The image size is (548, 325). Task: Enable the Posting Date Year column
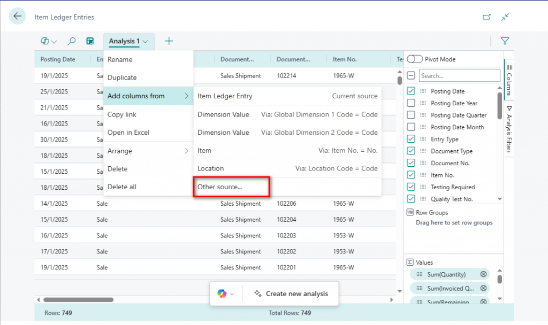pos(411,103)
